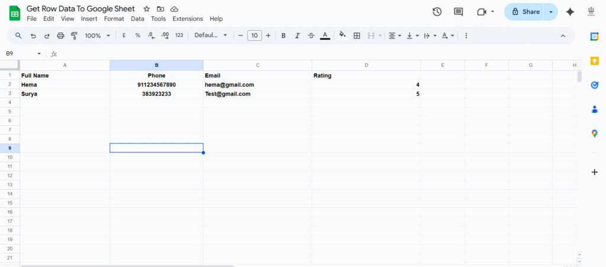Open the fill color picker

coord(342,35)
